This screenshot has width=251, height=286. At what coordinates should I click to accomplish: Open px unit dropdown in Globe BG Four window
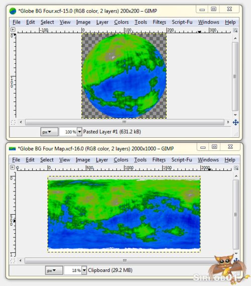click(x=49, y=132)
